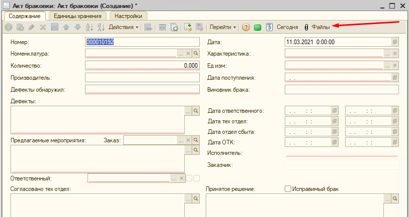Click ellipsis button of Принятое решение box
409x217 pixels.
tap(387, 198)
